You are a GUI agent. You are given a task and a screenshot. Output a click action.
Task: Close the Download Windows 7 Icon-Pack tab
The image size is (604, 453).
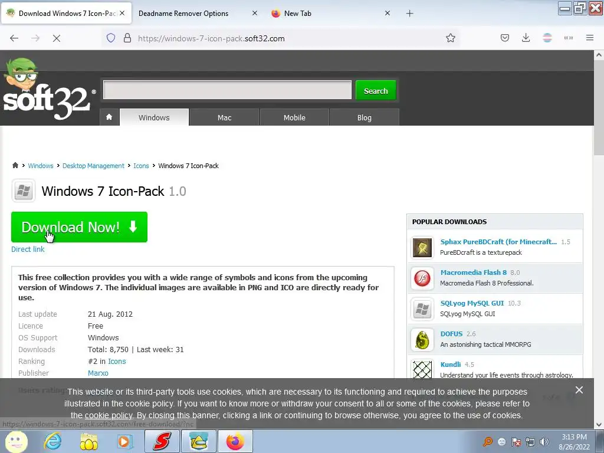[122, 13]
